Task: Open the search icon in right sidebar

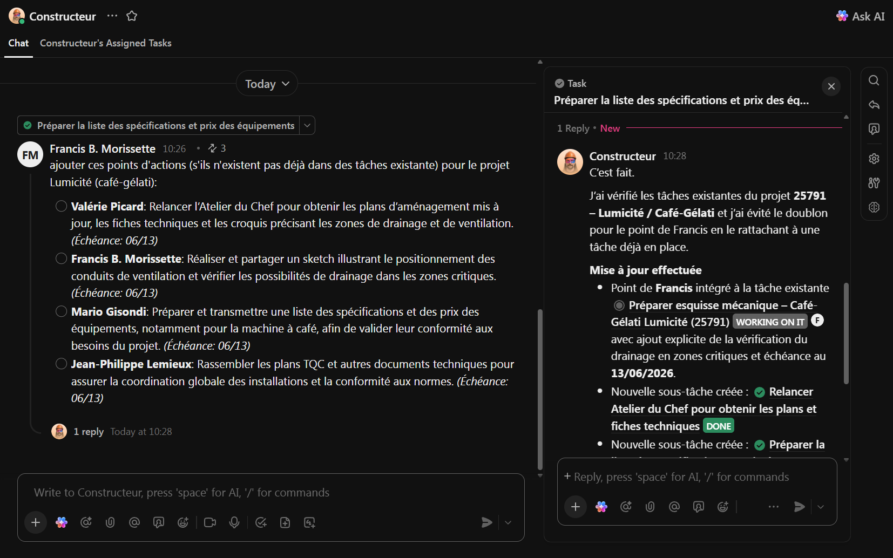Action: 874,80
